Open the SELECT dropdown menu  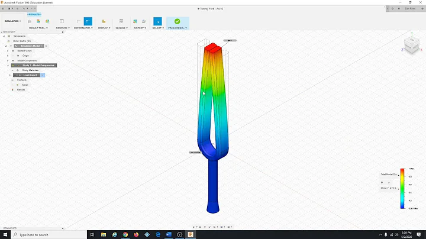(157, 28)
